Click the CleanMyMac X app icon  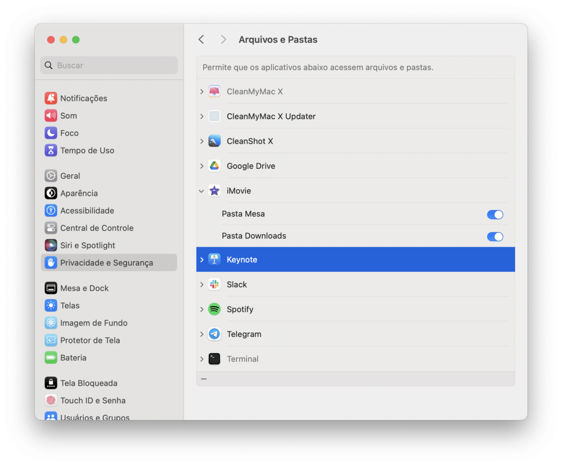[x=214, y=91]
